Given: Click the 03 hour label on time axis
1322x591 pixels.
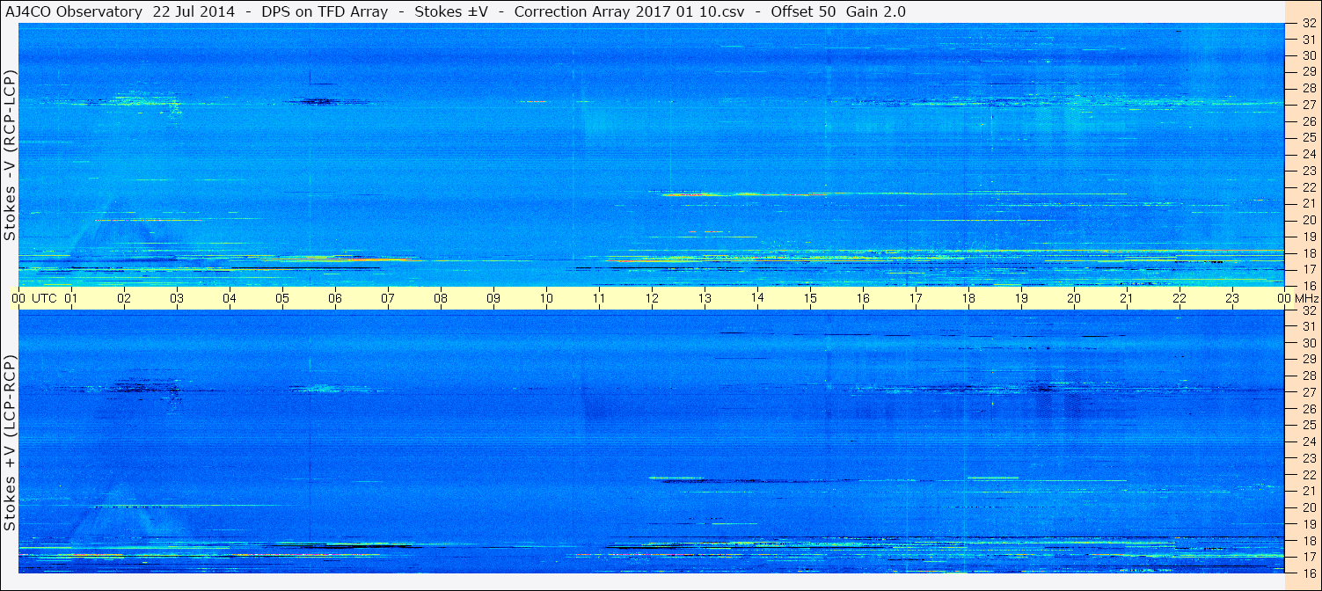Looking at the screenshot, I should (x=176, y=298).
